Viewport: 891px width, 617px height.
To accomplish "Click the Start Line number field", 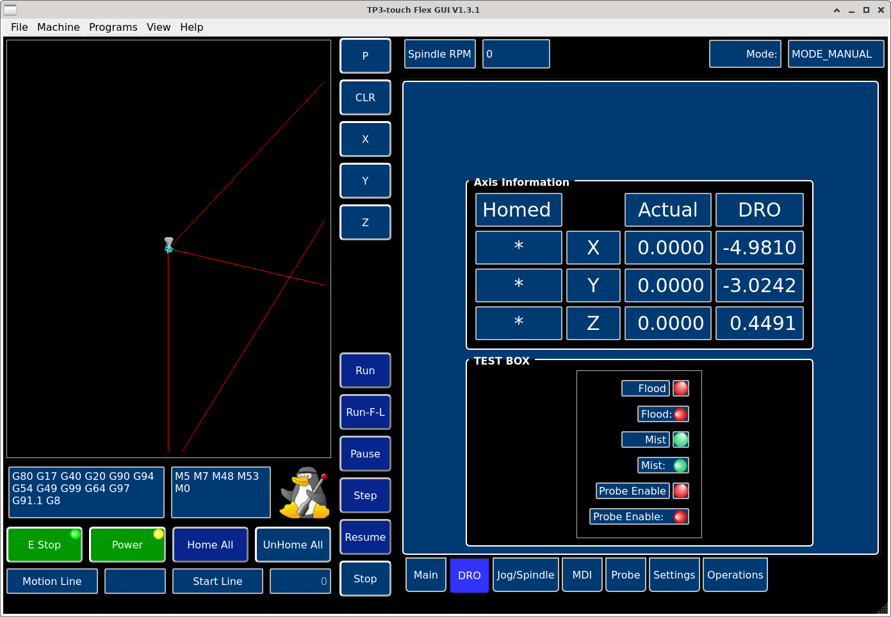I will tap(300, 581).
